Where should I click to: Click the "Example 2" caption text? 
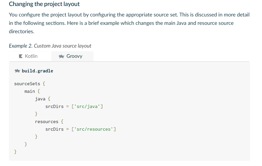[x=50, y=46]
